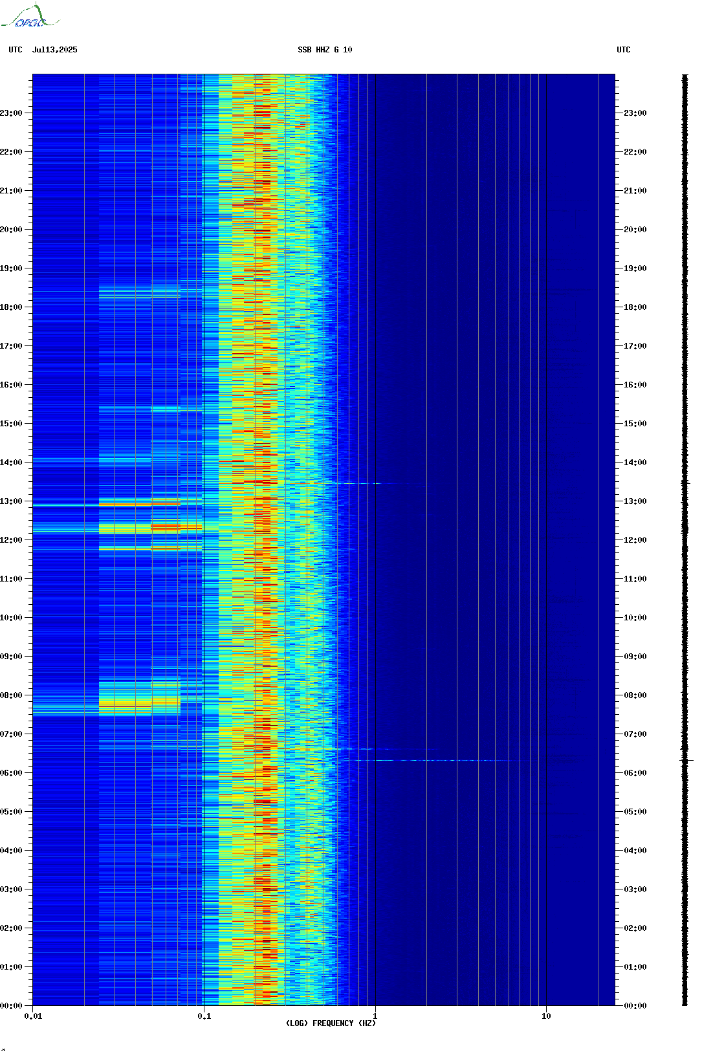Select the SSB HHZ G 10 station title

[x=325, y=50]
